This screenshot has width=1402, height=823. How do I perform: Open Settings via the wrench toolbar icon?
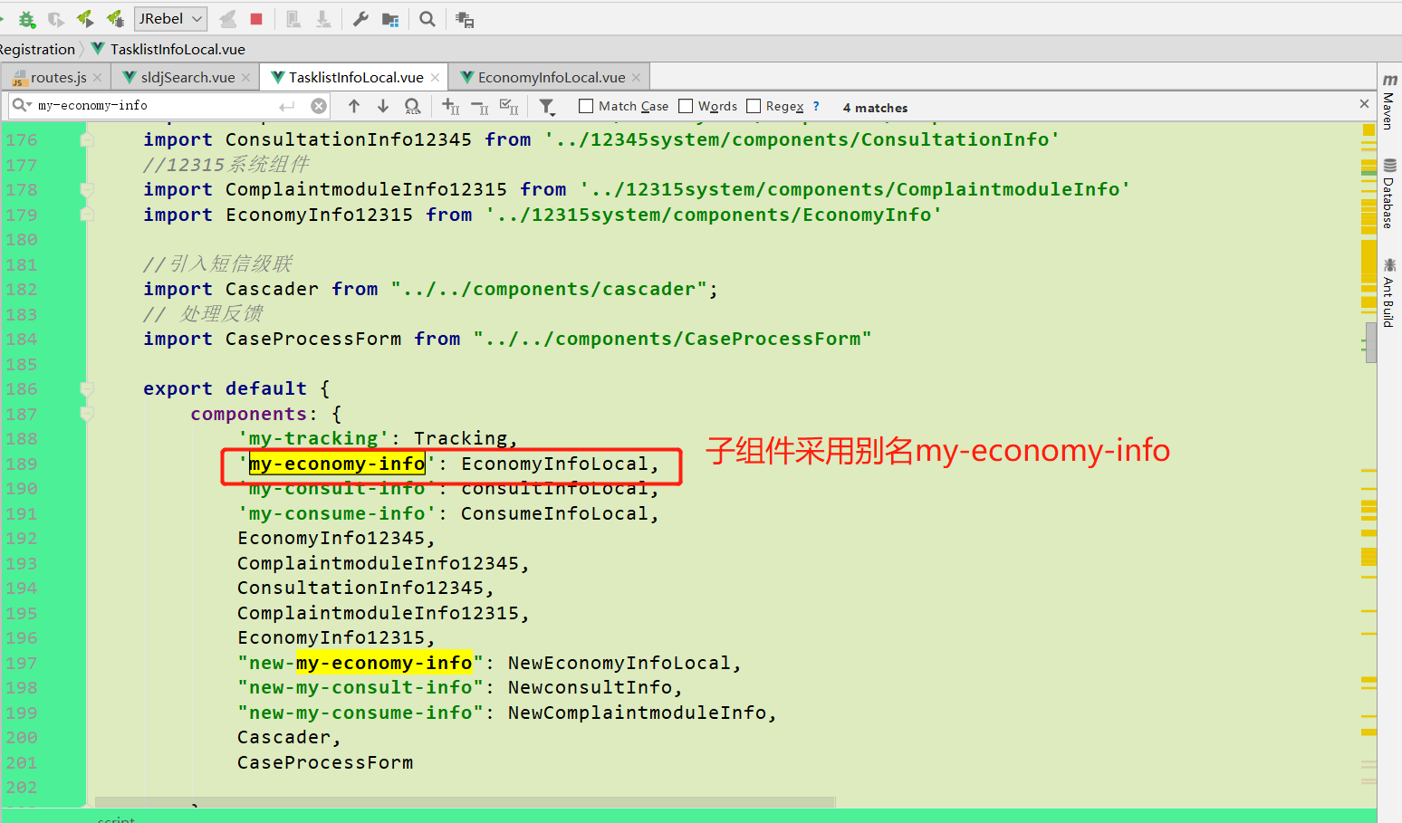tap(360, 18)
